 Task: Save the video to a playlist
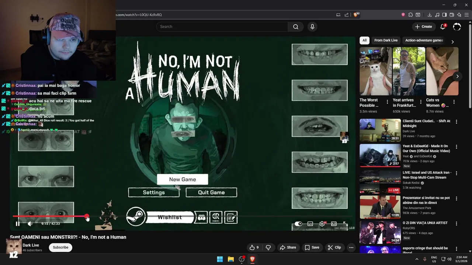click(x=312, y=247)
